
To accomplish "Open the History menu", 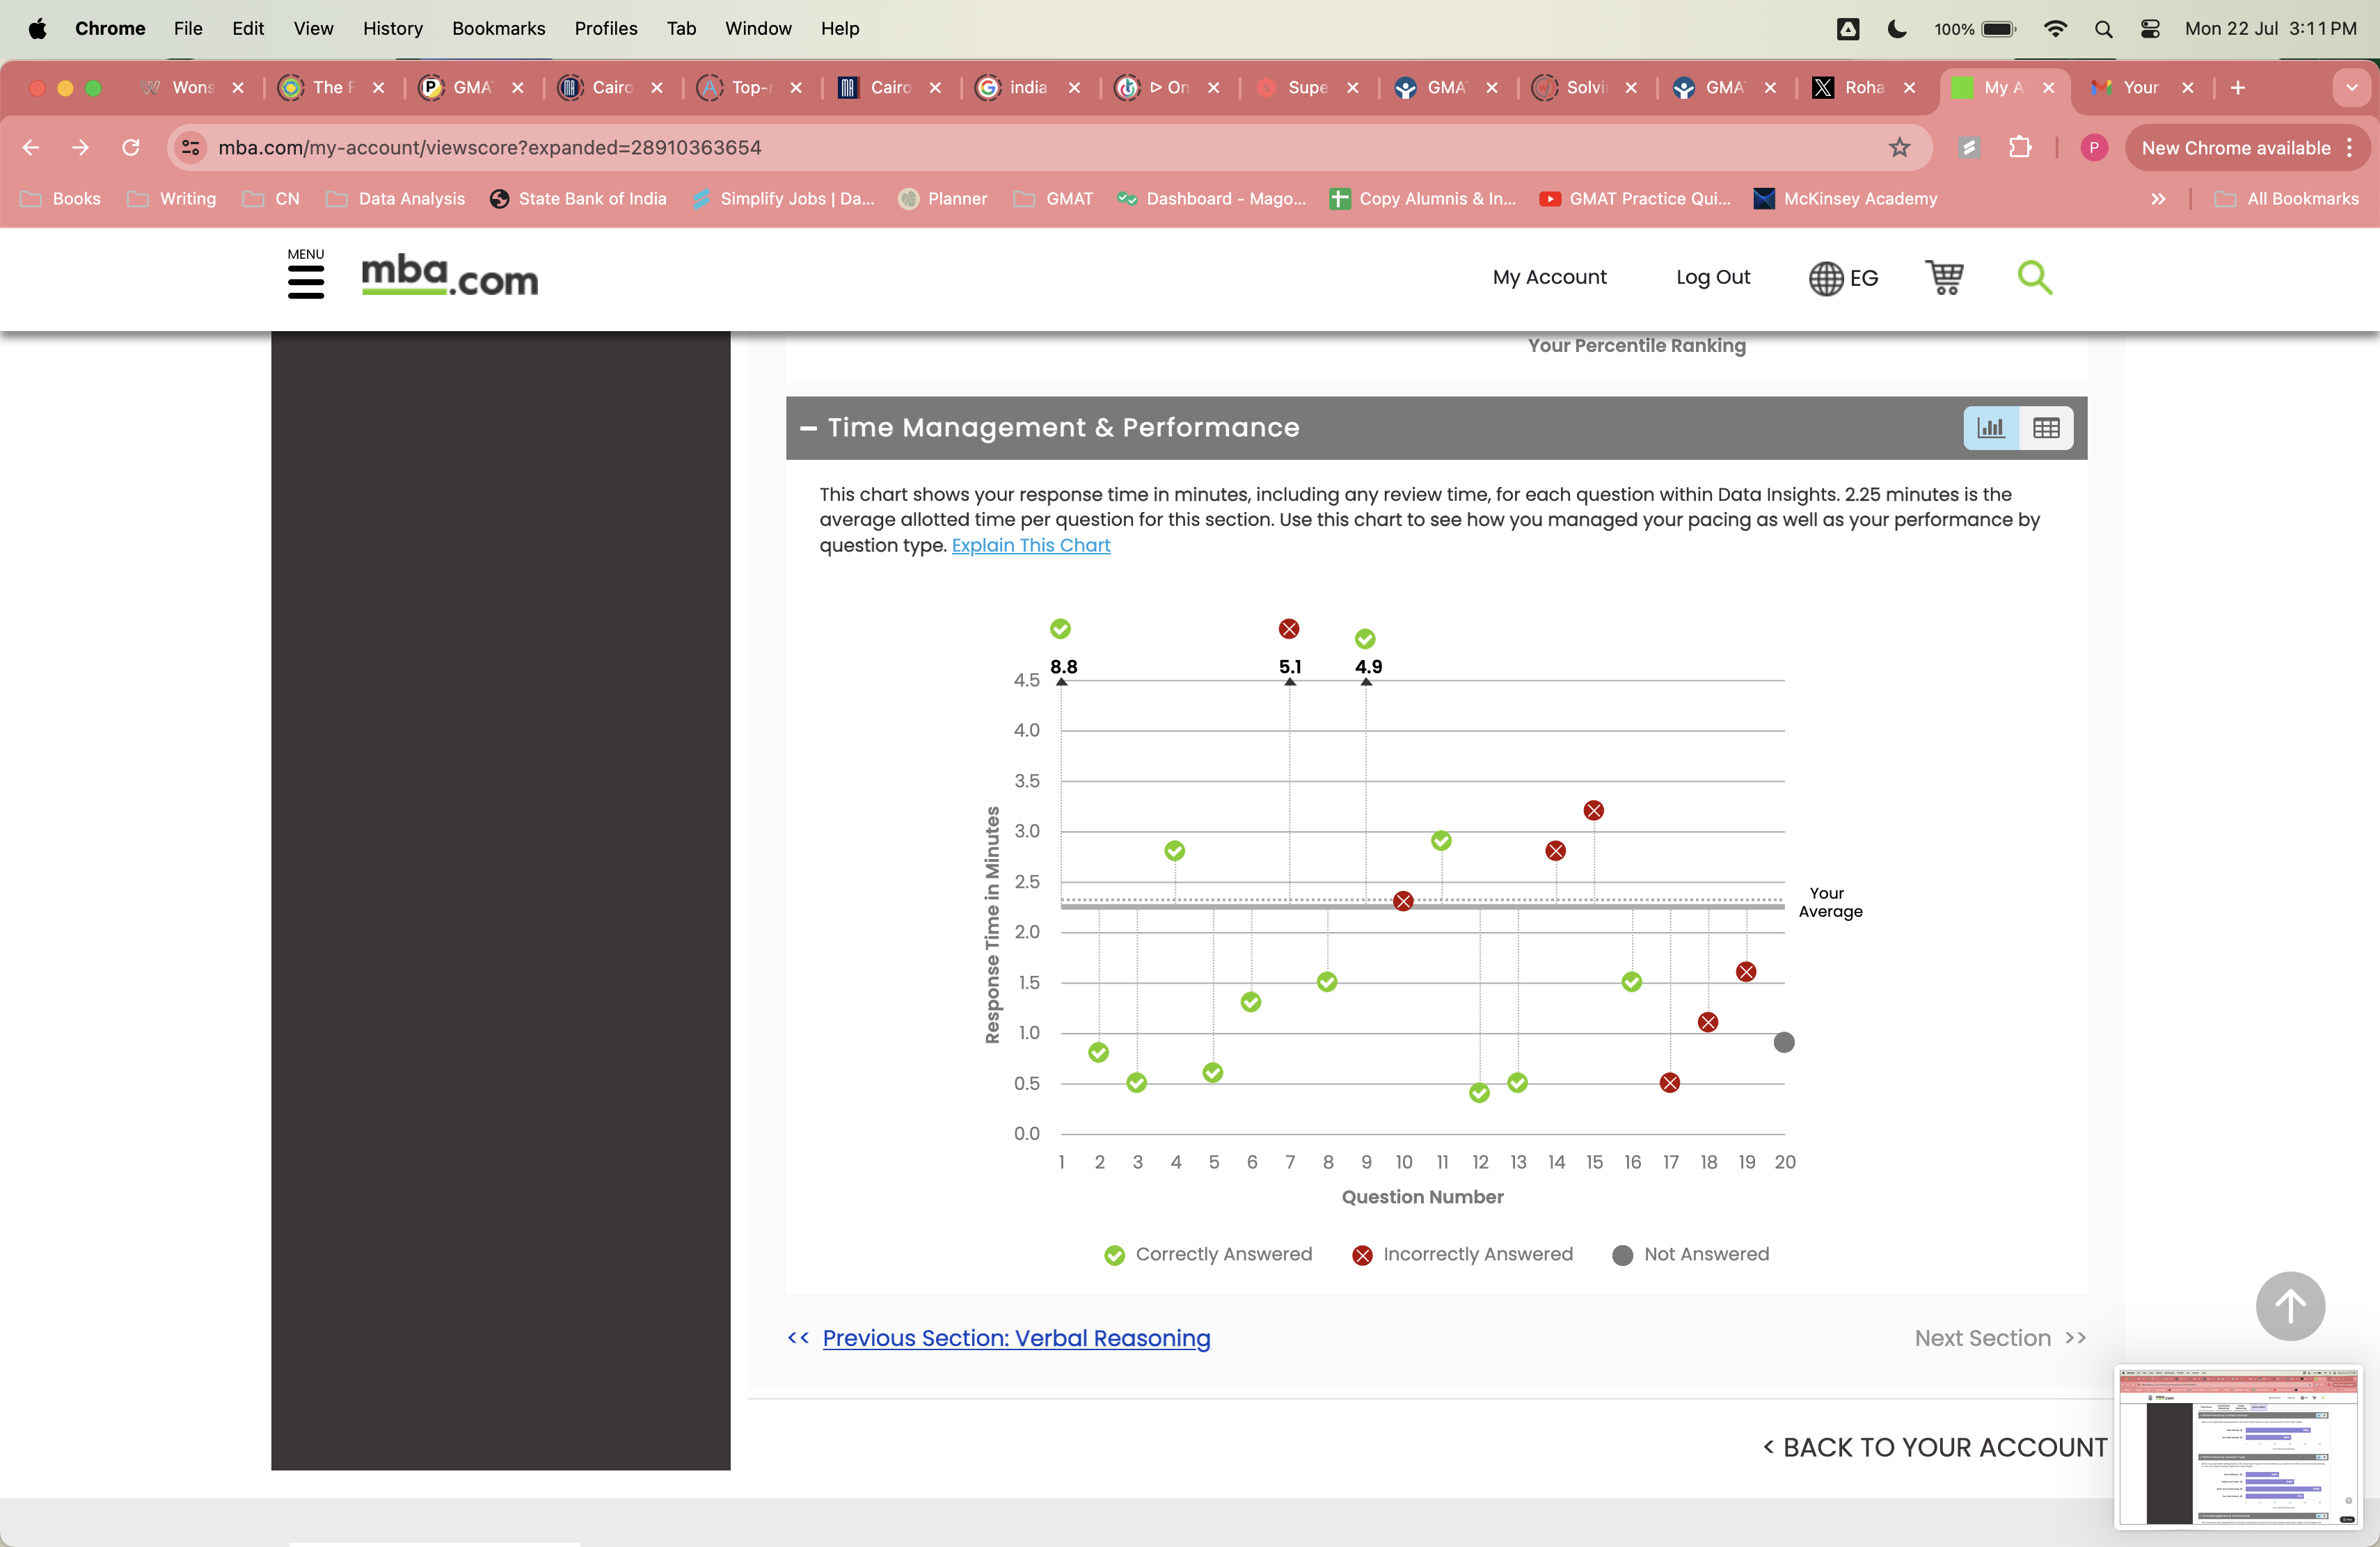I will point(392,29).
